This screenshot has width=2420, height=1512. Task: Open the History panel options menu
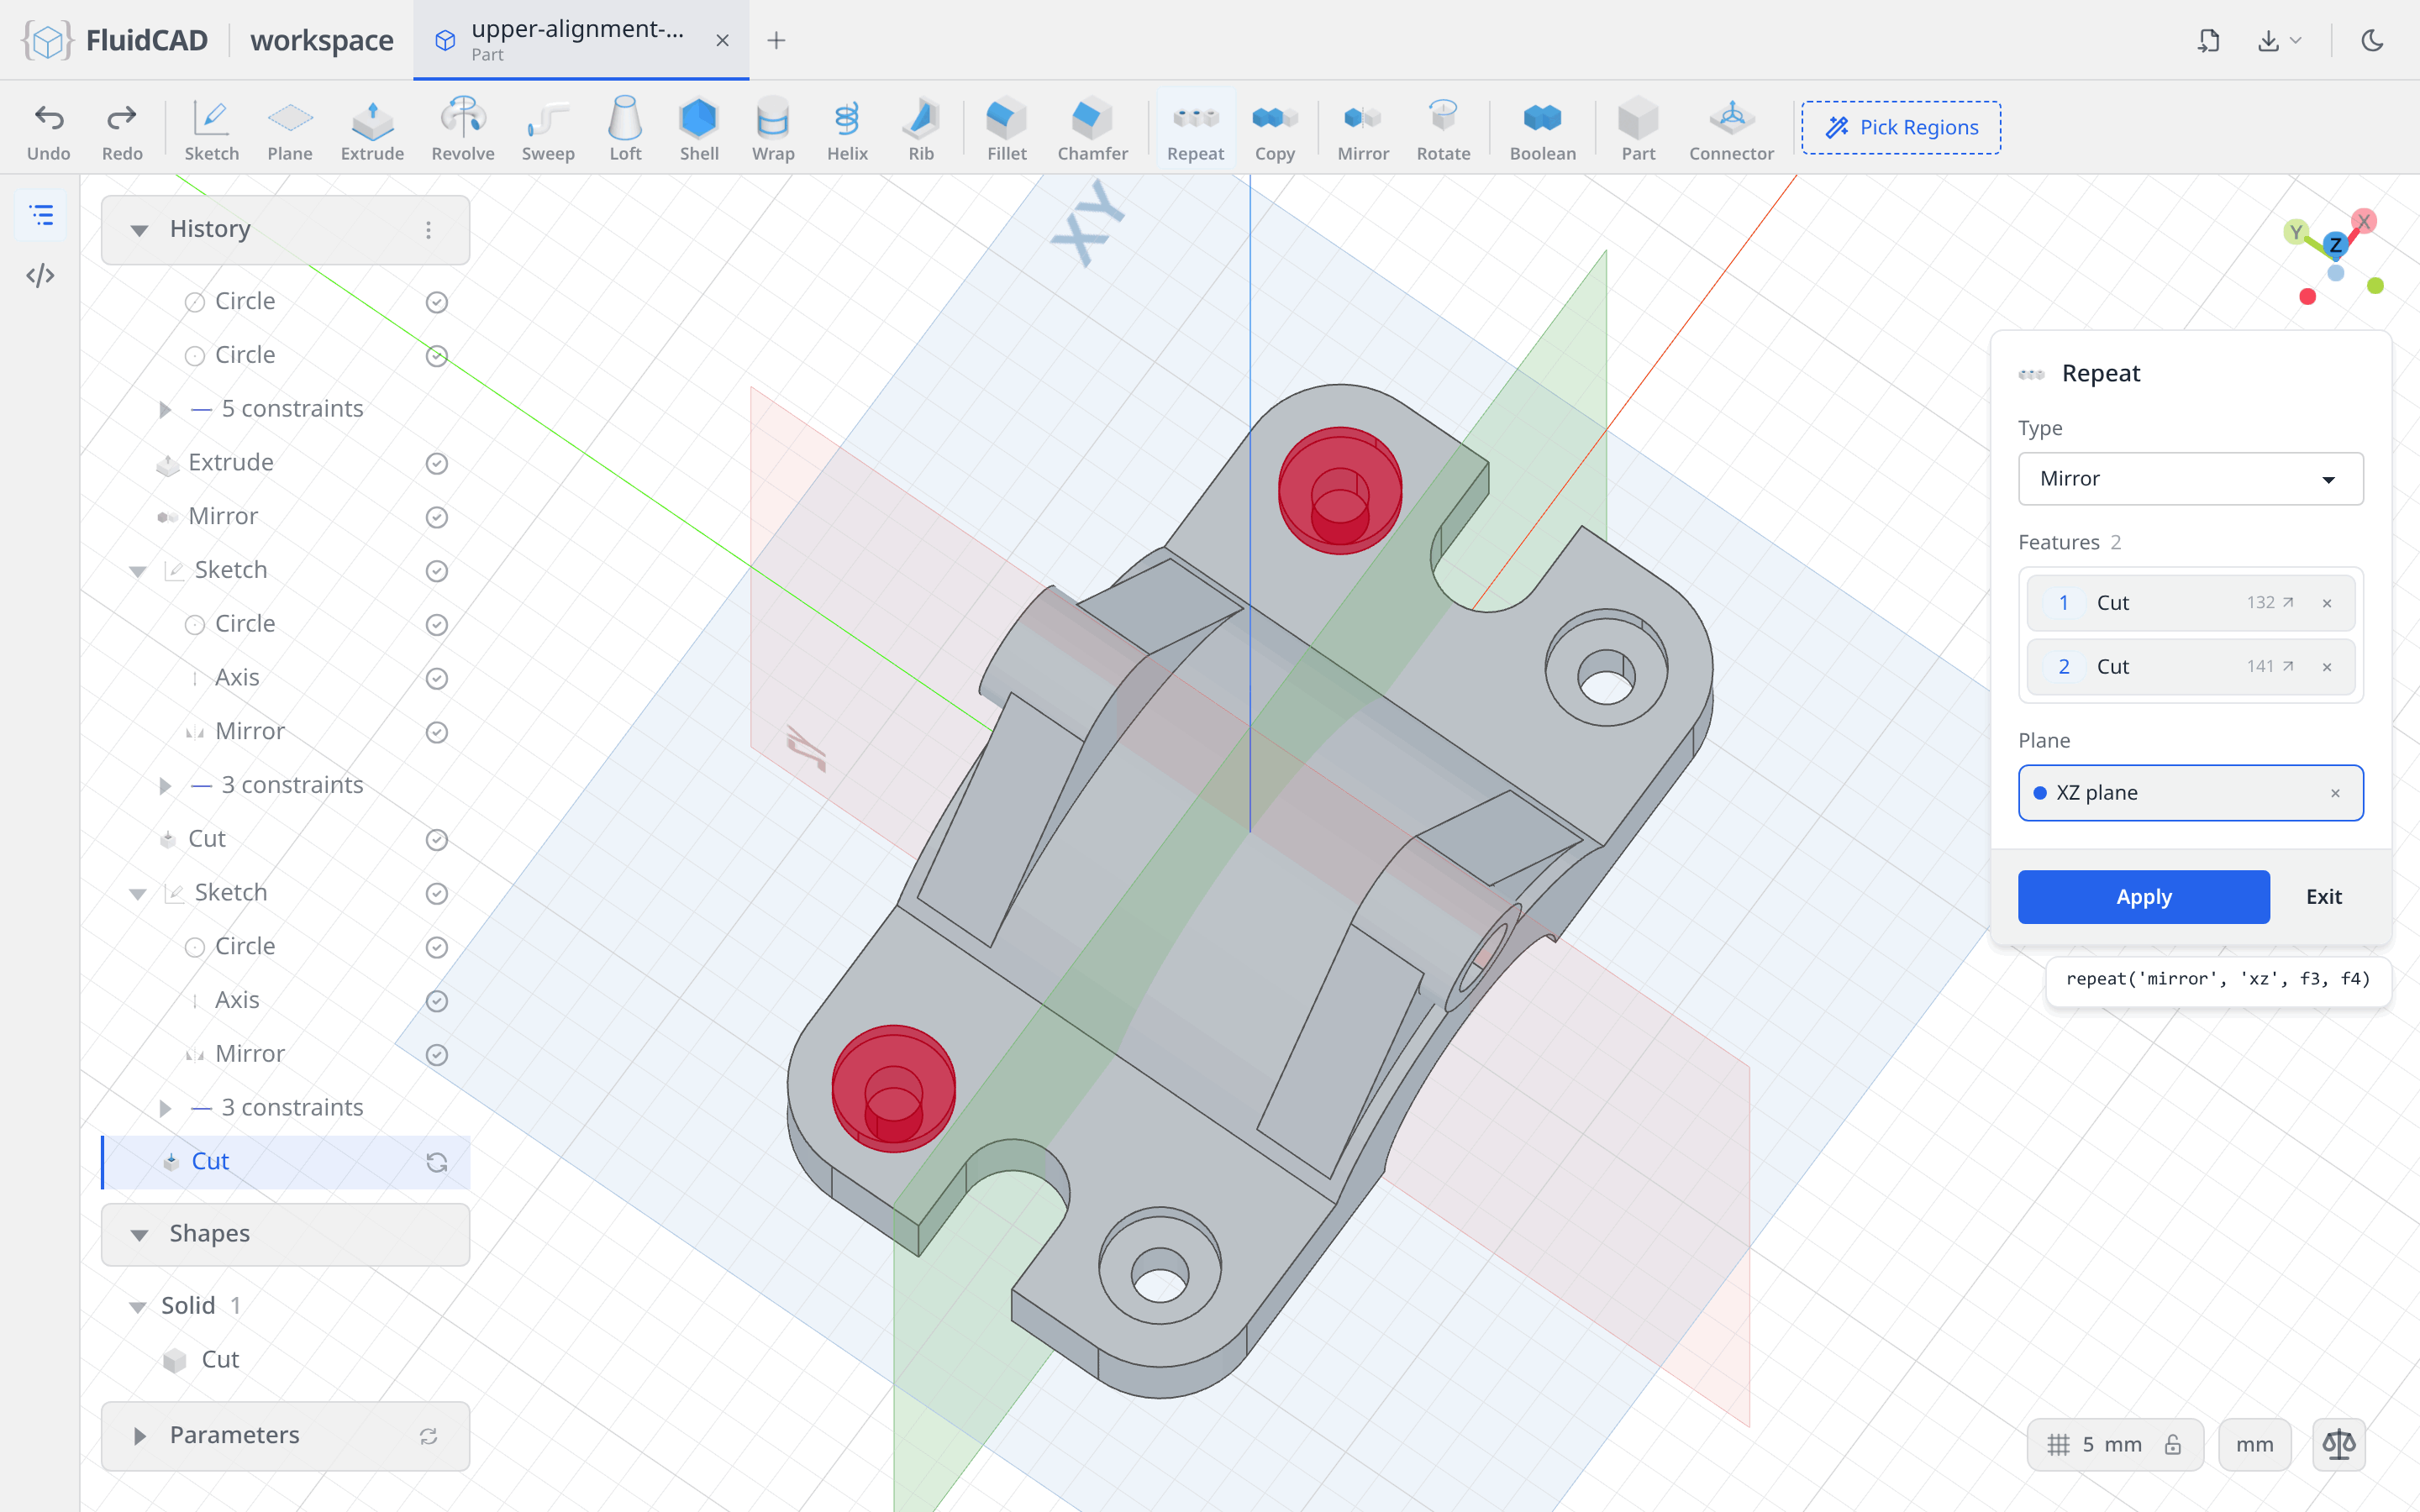(x=429, y=230)
